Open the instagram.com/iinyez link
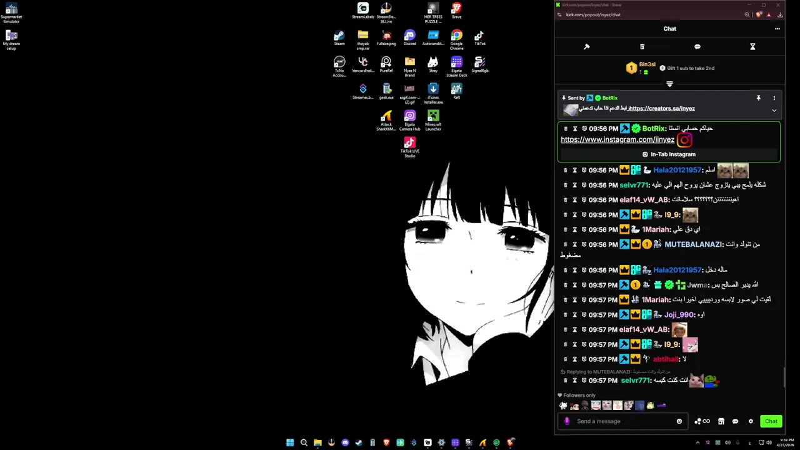The image size is (800, 450). (x=617, y=140)
